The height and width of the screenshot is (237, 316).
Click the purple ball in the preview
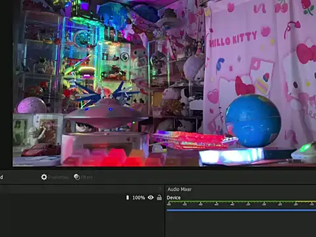31,105
